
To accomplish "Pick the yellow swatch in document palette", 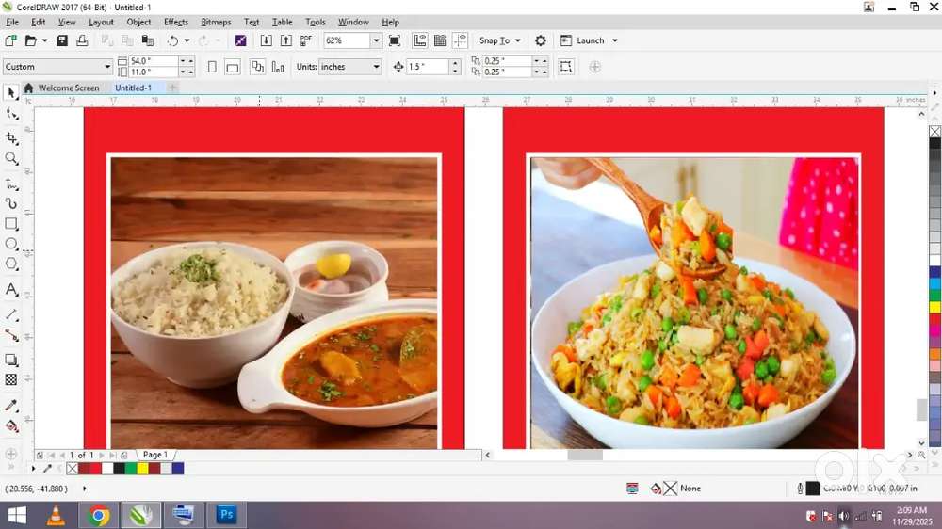I will click(x=142, y=468).
